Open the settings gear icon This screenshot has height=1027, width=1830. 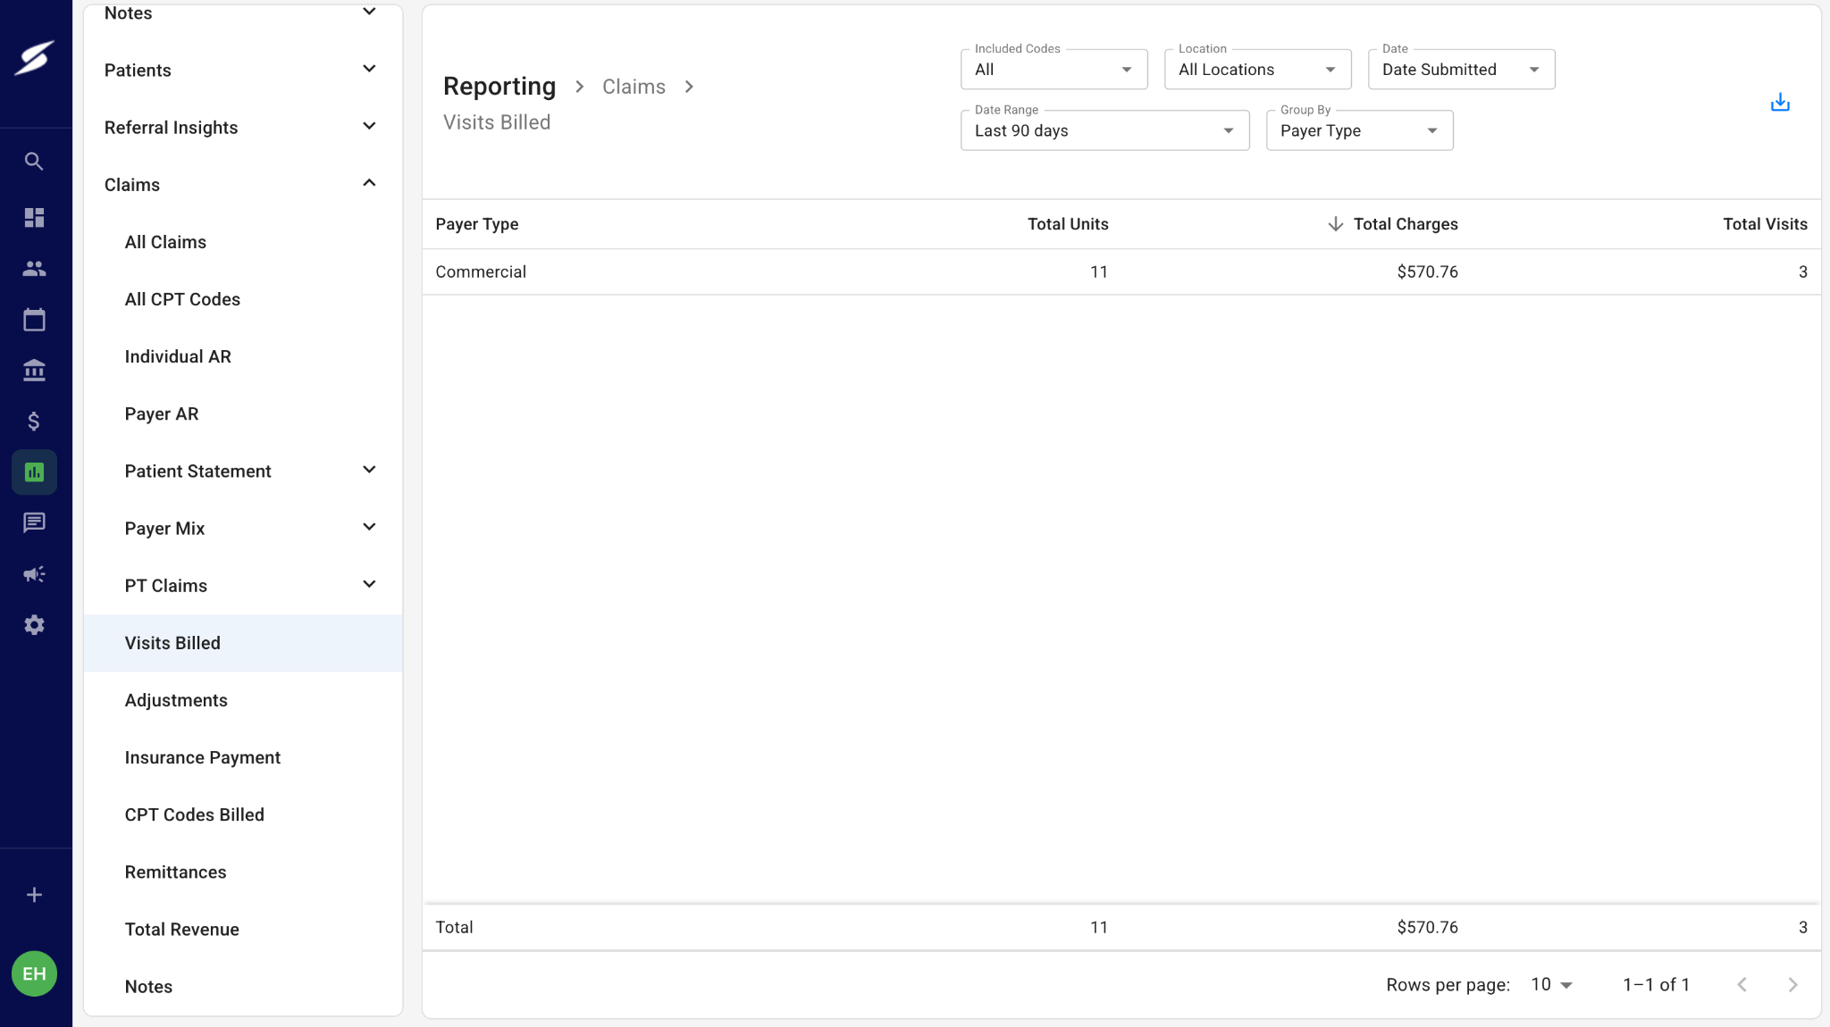point(34,625)
